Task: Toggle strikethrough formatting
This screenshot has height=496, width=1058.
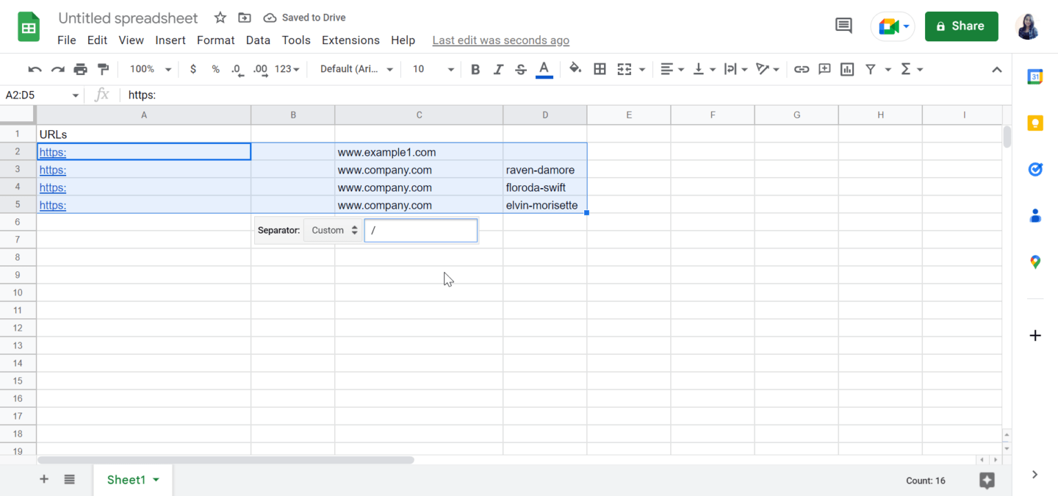Action: 521,69
